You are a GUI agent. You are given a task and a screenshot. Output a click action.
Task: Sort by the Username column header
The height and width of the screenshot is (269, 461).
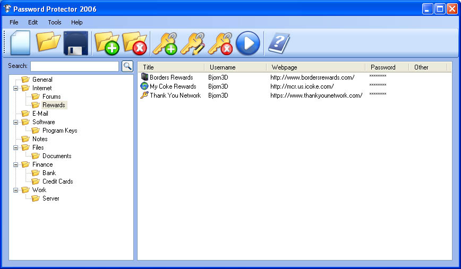coord(235,67)
